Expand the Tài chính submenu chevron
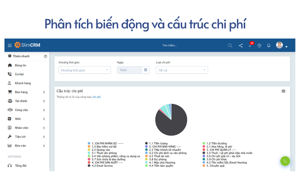300x187 pixels. click(x=44, y=101)
